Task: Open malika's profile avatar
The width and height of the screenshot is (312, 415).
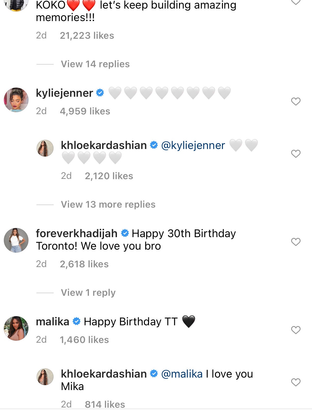Action: [16, 328]
